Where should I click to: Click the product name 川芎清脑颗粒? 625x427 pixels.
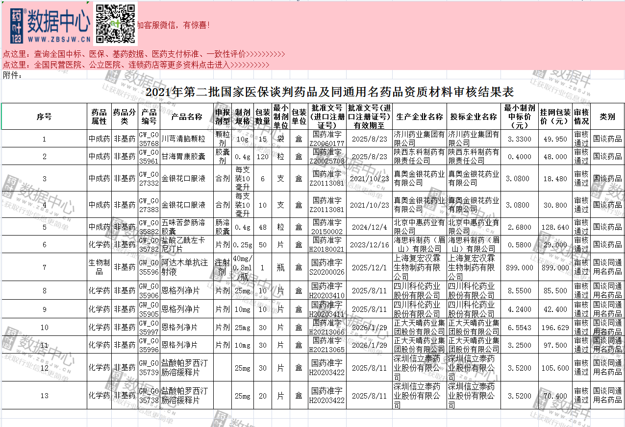coord(187,139)
